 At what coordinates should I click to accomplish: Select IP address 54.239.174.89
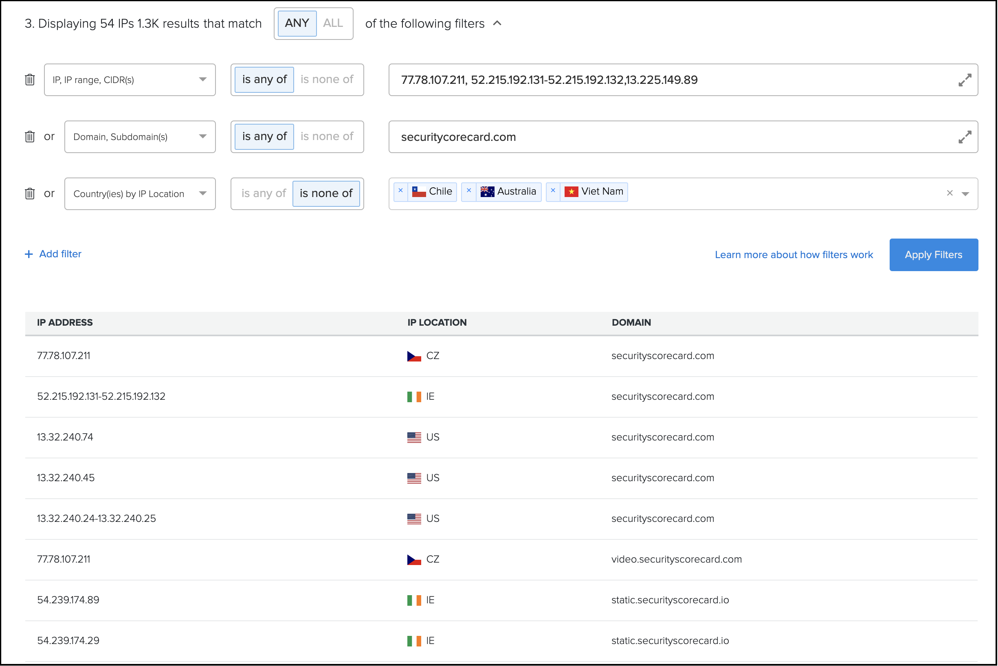pos(68,600)
